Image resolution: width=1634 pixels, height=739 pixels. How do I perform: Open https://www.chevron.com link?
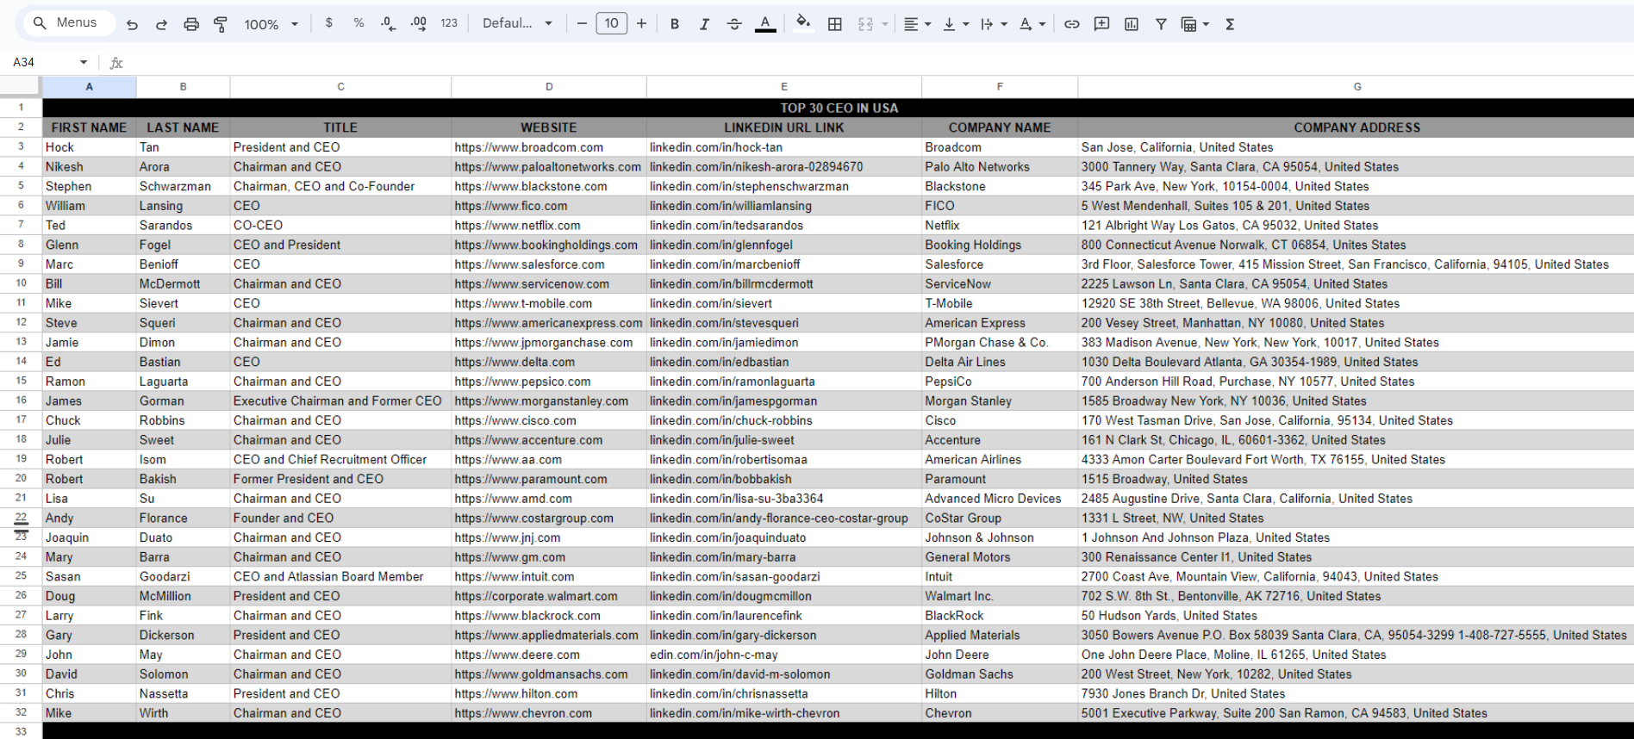523,713
